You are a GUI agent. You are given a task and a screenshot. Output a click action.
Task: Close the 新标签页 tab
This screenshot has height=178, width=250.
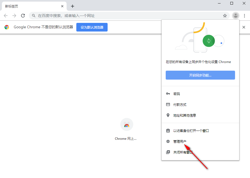[x=62, y=6]
